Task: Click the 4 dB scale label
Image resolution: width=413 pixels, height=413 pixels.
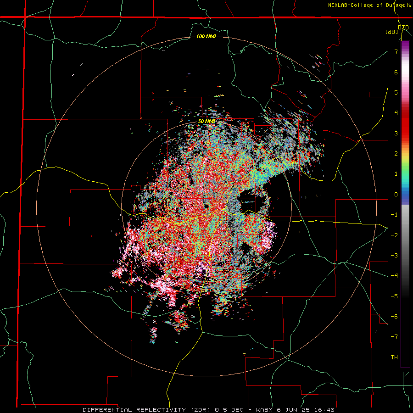Action: 396,113
